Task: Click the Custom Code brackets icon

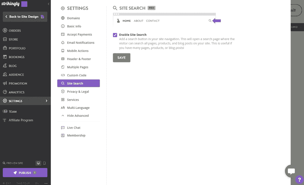Action: 63,75
